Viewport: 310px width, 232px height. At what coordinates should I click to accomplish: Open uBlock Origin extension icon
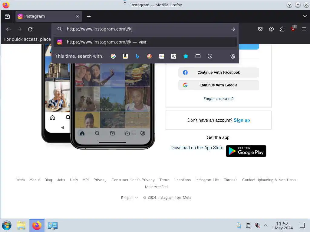(x=293, y=29)
